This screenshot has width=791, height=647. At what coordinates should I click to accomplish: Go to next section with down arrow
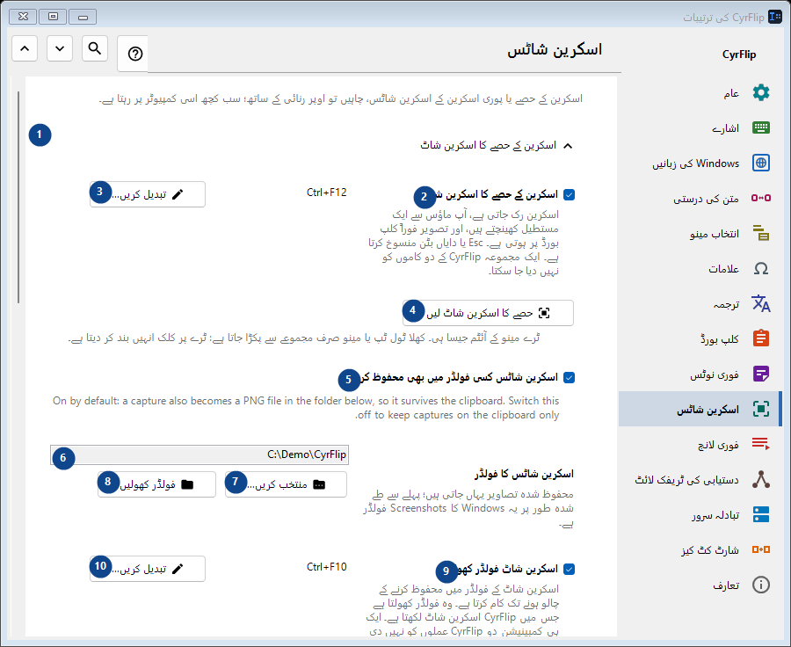tap(60, 48)
